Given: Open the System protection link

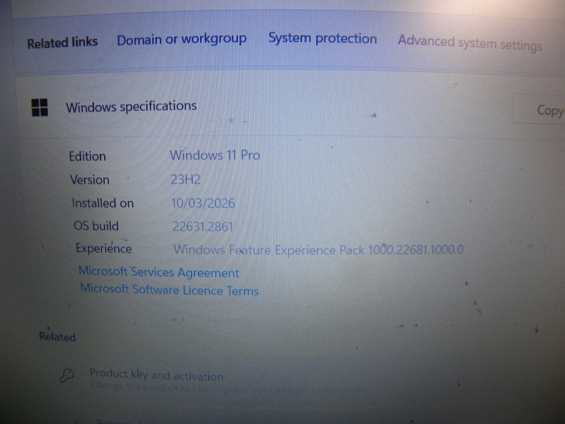Looking at the screenshot, I should pyautogui.click(x=322, y=38).
